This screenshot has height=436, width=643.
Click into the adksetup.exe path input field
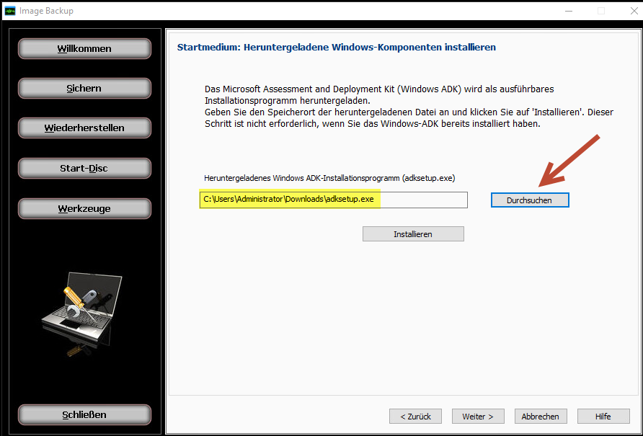pos(334,200)
